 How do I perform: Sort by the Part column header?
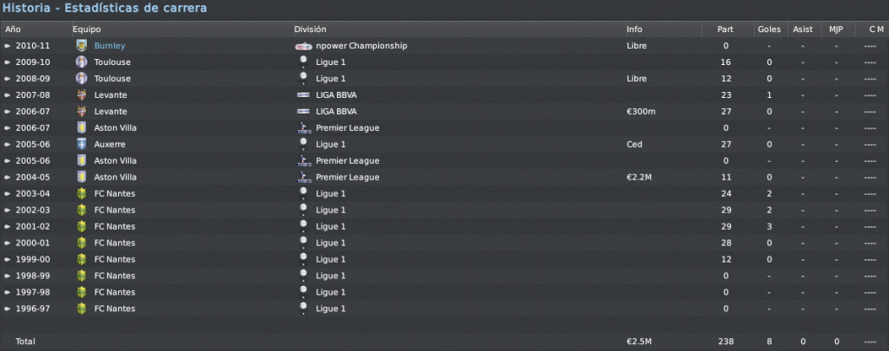click(726, 29)
